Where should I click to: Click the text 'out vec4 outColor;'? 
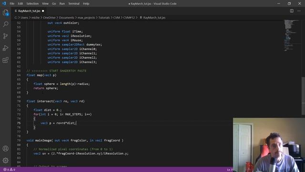63,23
